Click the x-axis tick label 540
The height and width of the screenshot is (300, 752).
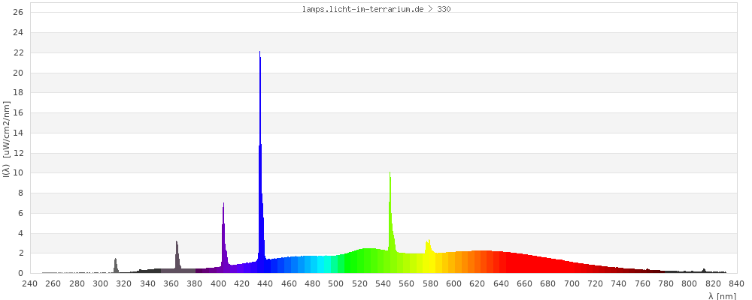384,283
